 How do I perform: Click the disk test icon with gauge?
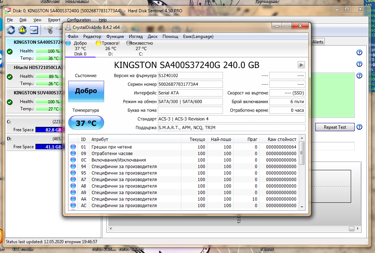(x=49, y=30)
